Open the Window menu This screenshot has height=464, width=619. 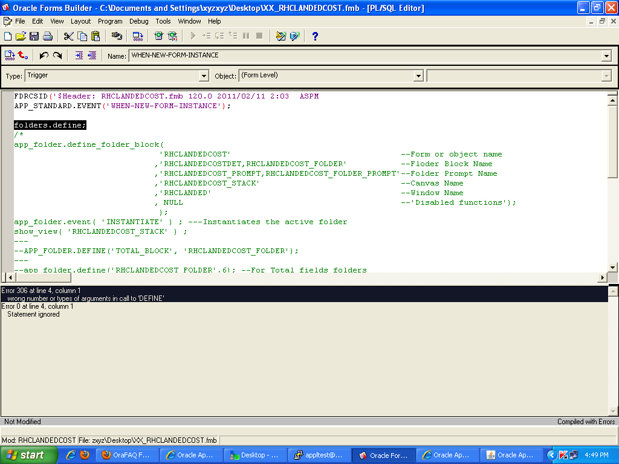pyautogui.click(x=189, y=21)
